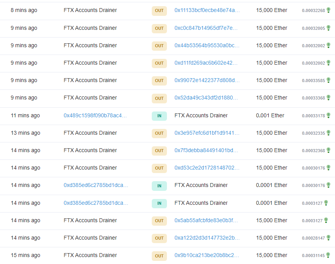Click the bulb icon next to 0.00032335
Screen dimensions: 335x264
(x=328, y=133)
